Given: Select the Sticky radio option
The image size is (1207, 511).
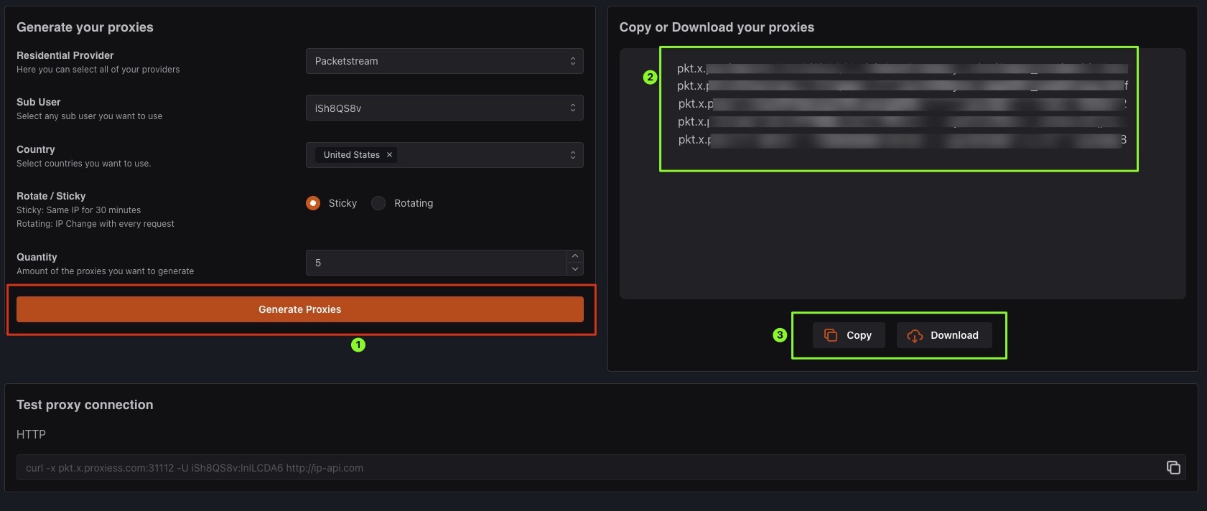Looking at the screenshot, I should [313, 203].
